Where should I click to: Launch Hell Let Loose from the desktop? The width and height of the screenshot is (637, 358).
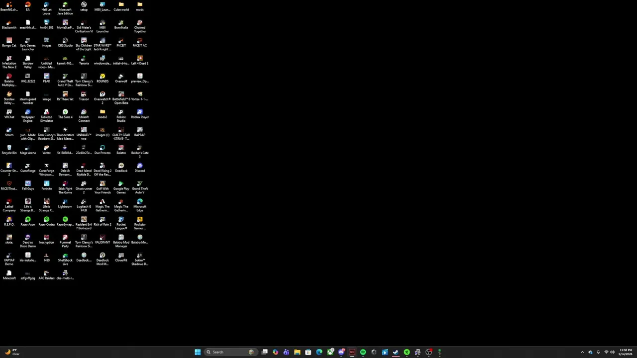tap(46, 8)
